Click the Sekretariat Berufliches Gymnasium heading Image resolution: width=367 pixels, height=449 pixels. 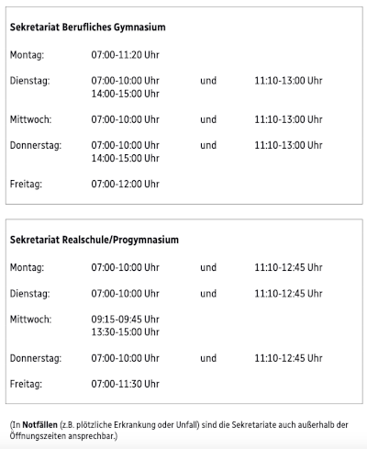pyautogui.click(x=88, y=28)
